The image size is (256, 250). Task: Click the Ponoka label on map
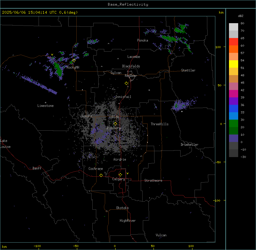point(143,40)
